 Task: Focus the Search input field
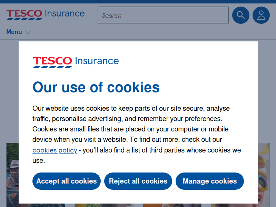click(163, 15)
